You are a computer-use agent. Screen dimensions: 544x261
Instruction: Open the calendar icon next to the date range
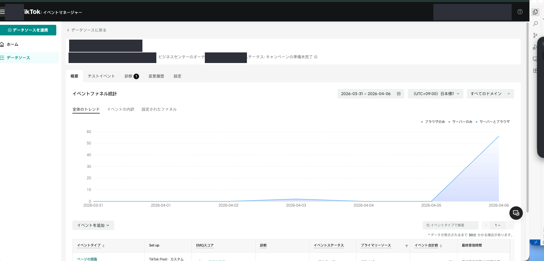399,94
